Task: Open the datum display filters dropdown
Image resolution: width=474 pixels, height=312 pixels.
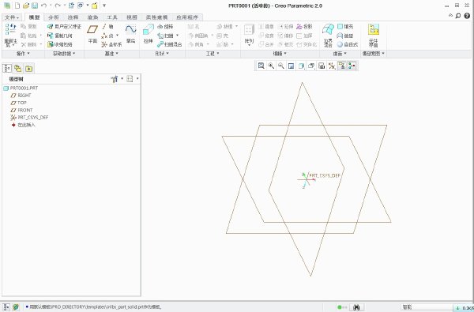Action: (x=332, y=66)
